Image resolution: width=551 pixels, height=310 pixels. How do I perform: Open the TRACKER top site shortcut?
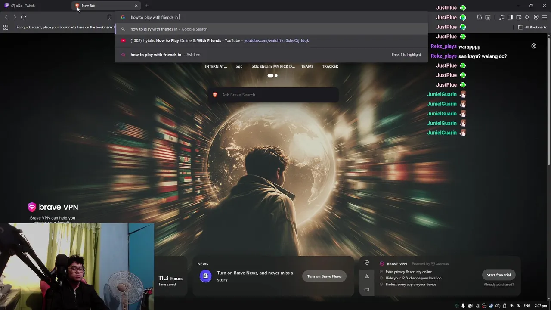tap(330, 66)
